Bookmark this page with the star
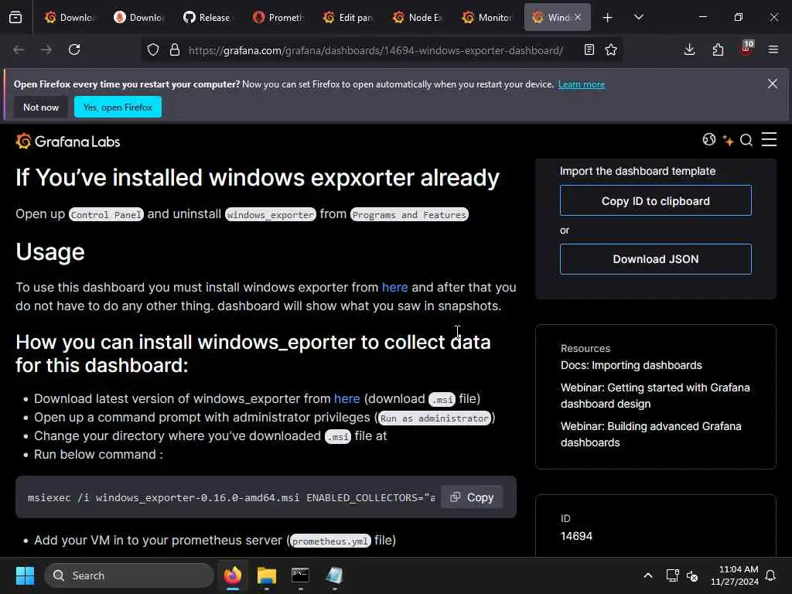 (x=611, y=50)
